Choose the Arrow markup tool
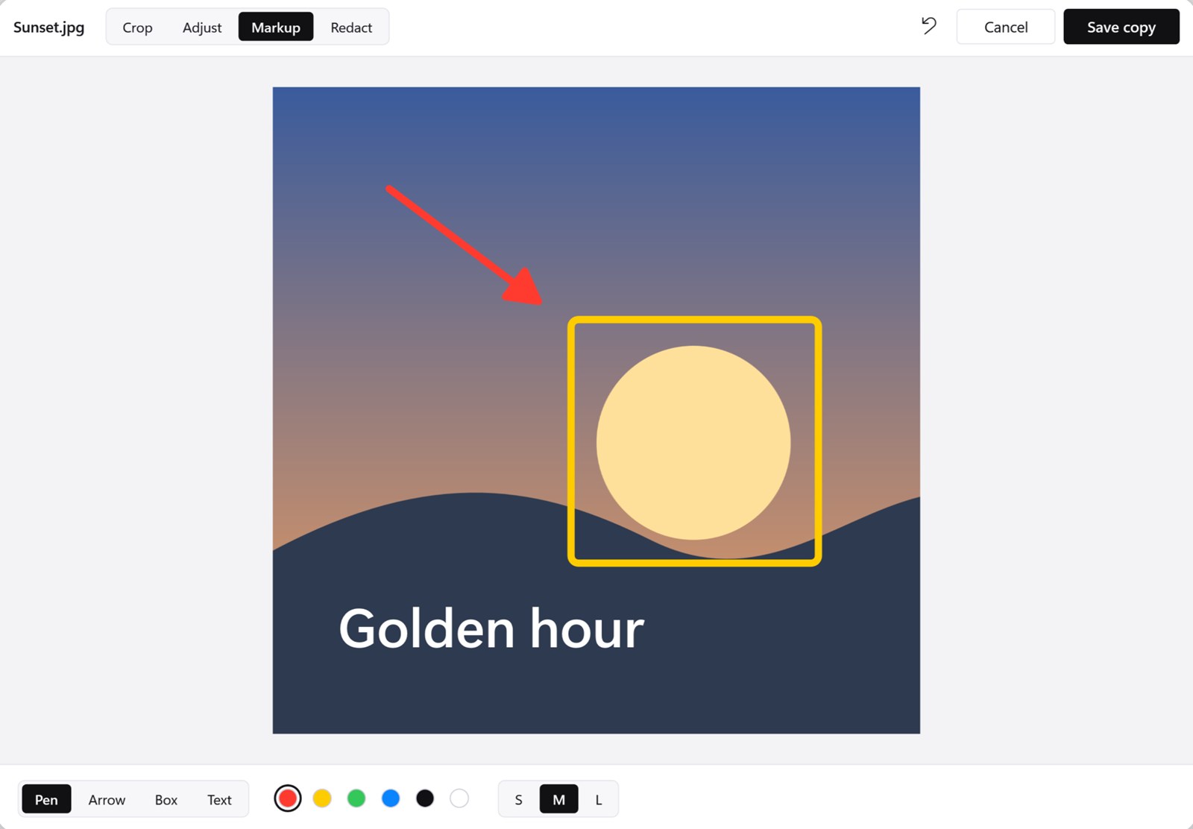This screenshot has height=829, width=1193. (x=107, y=799)
